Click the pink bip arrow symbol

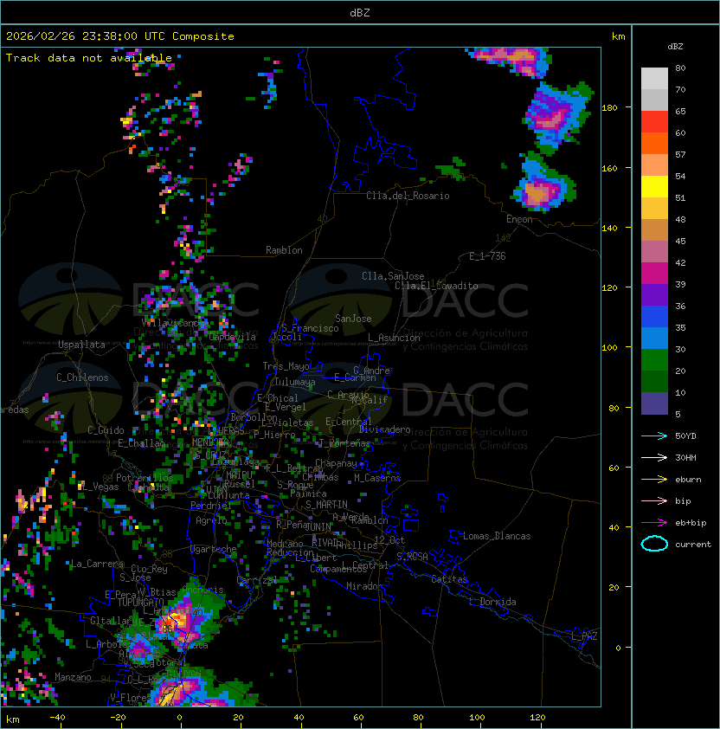pyautogui.click(x=654, y=500)
